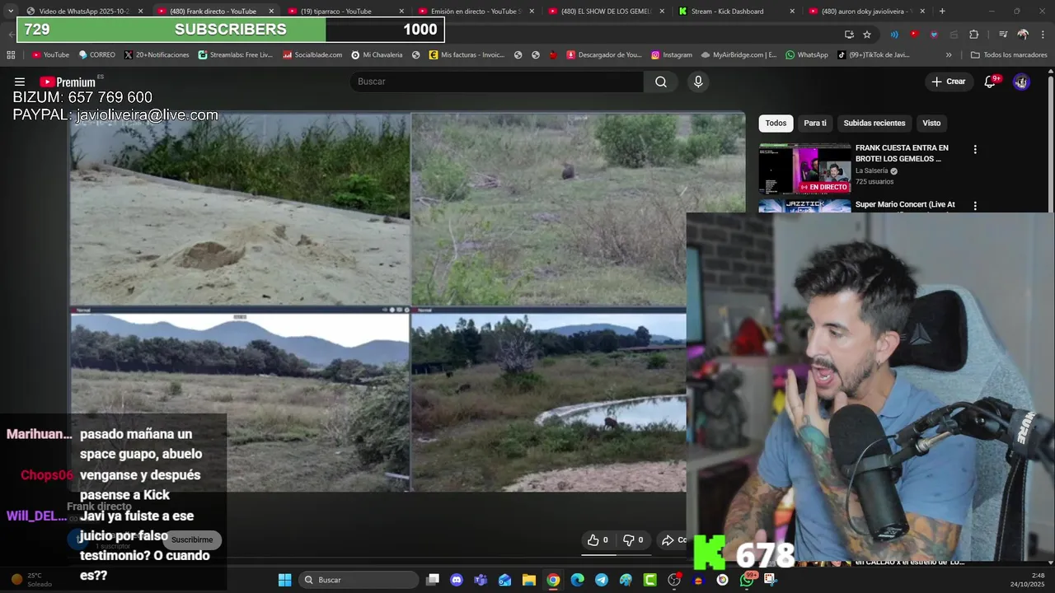The height and width of the screenshot is (593, 1055).
Task: Open the Instagram bookmark
Action: coord(672,55)
